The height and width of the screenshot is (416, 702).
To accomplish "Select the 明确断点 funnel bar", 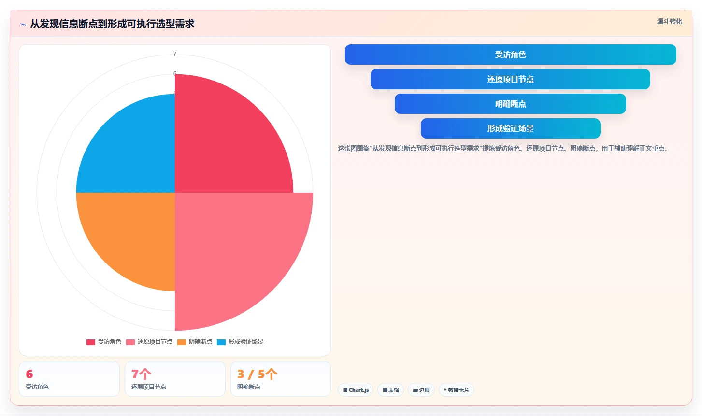I will coord(510,104).
